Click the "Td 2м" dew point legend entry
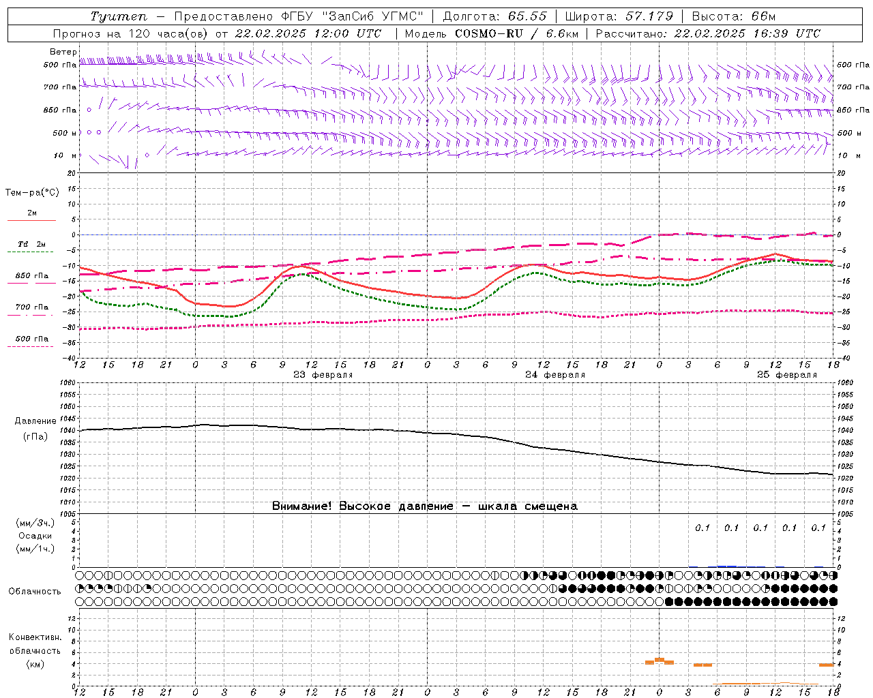 (32, 244)
